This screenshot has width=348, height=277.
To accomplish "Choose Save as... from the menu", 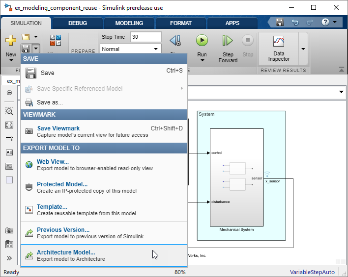I will (50, 102).
